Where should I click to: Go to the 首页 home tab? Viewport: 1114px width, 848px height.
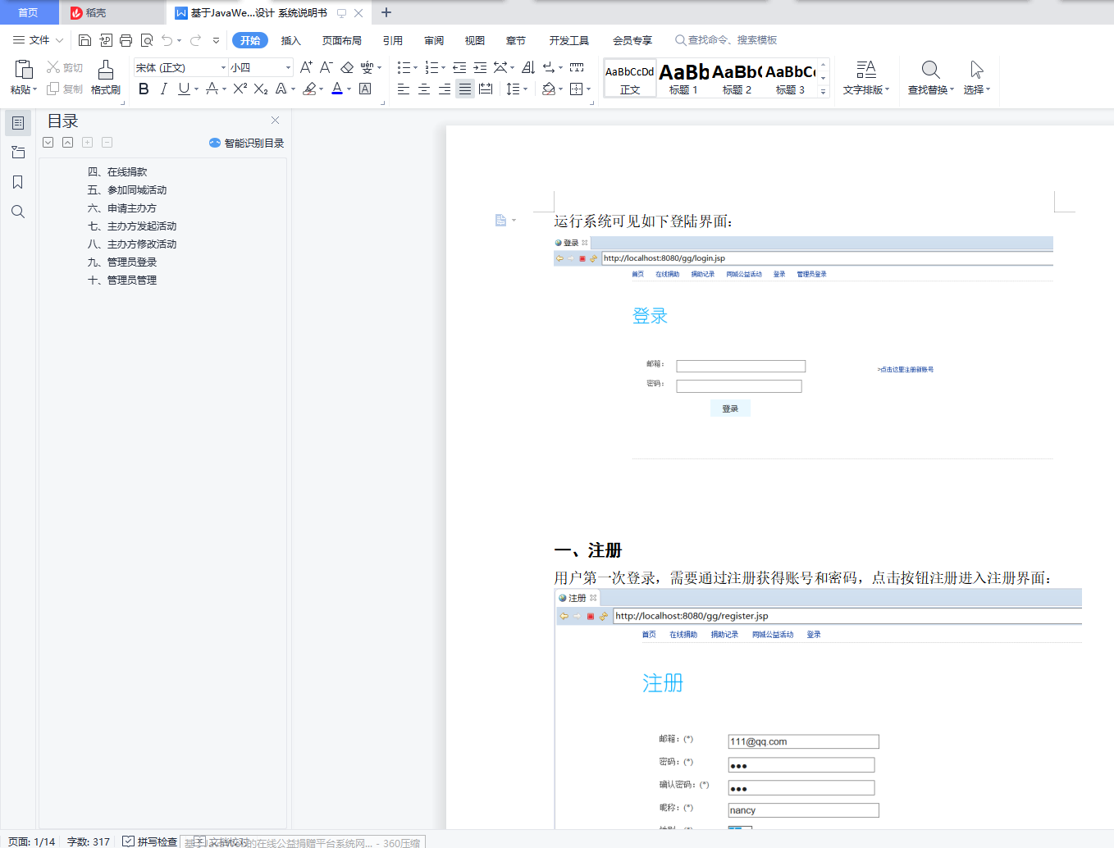(28, 12)
